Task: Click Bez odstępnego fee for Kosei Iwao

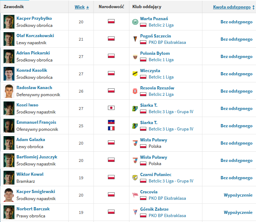Action: pos(237,109)
